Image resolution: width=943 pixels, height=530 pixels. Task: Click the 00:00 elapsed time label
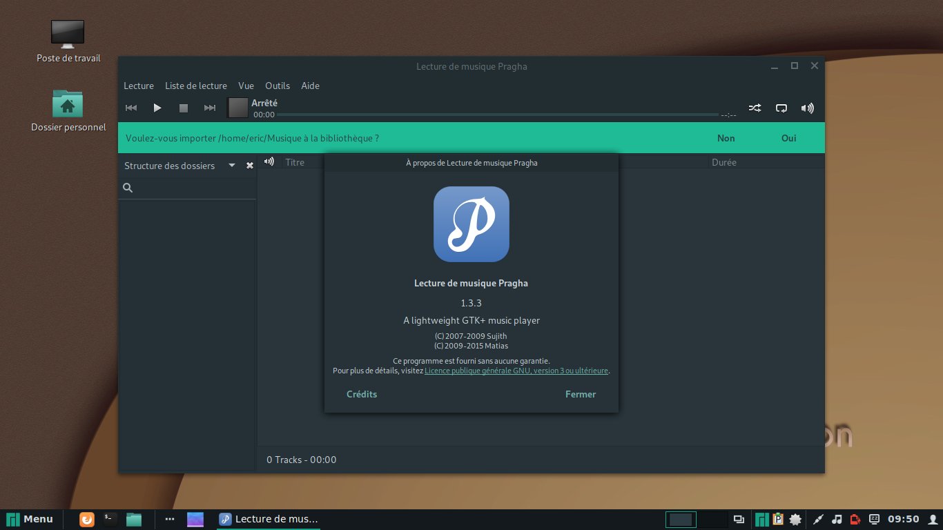point(264,115)
